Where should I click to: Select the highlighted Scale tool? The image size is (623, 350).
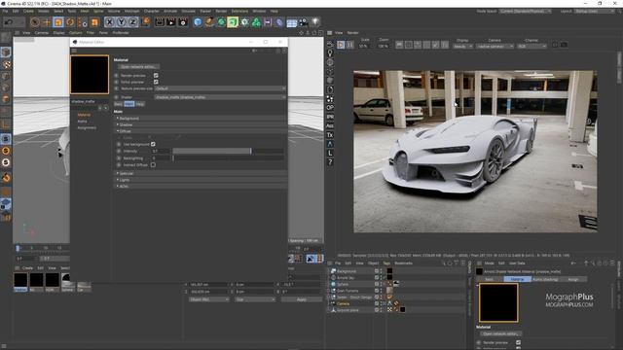click(x=58, y=22)
